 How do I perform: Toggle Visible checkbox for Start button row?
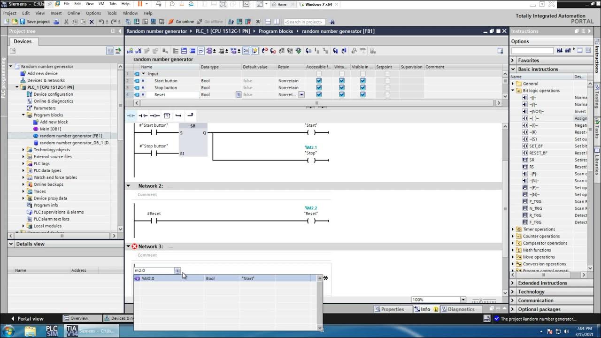tap(362, 81)
